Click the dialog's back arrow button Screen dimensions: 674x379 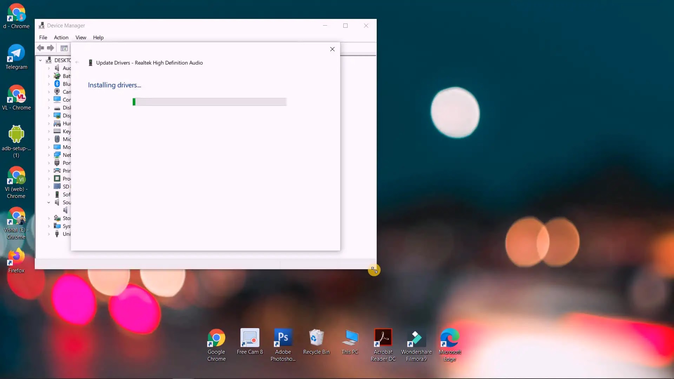pyautogui.click(x=77, y=62)
